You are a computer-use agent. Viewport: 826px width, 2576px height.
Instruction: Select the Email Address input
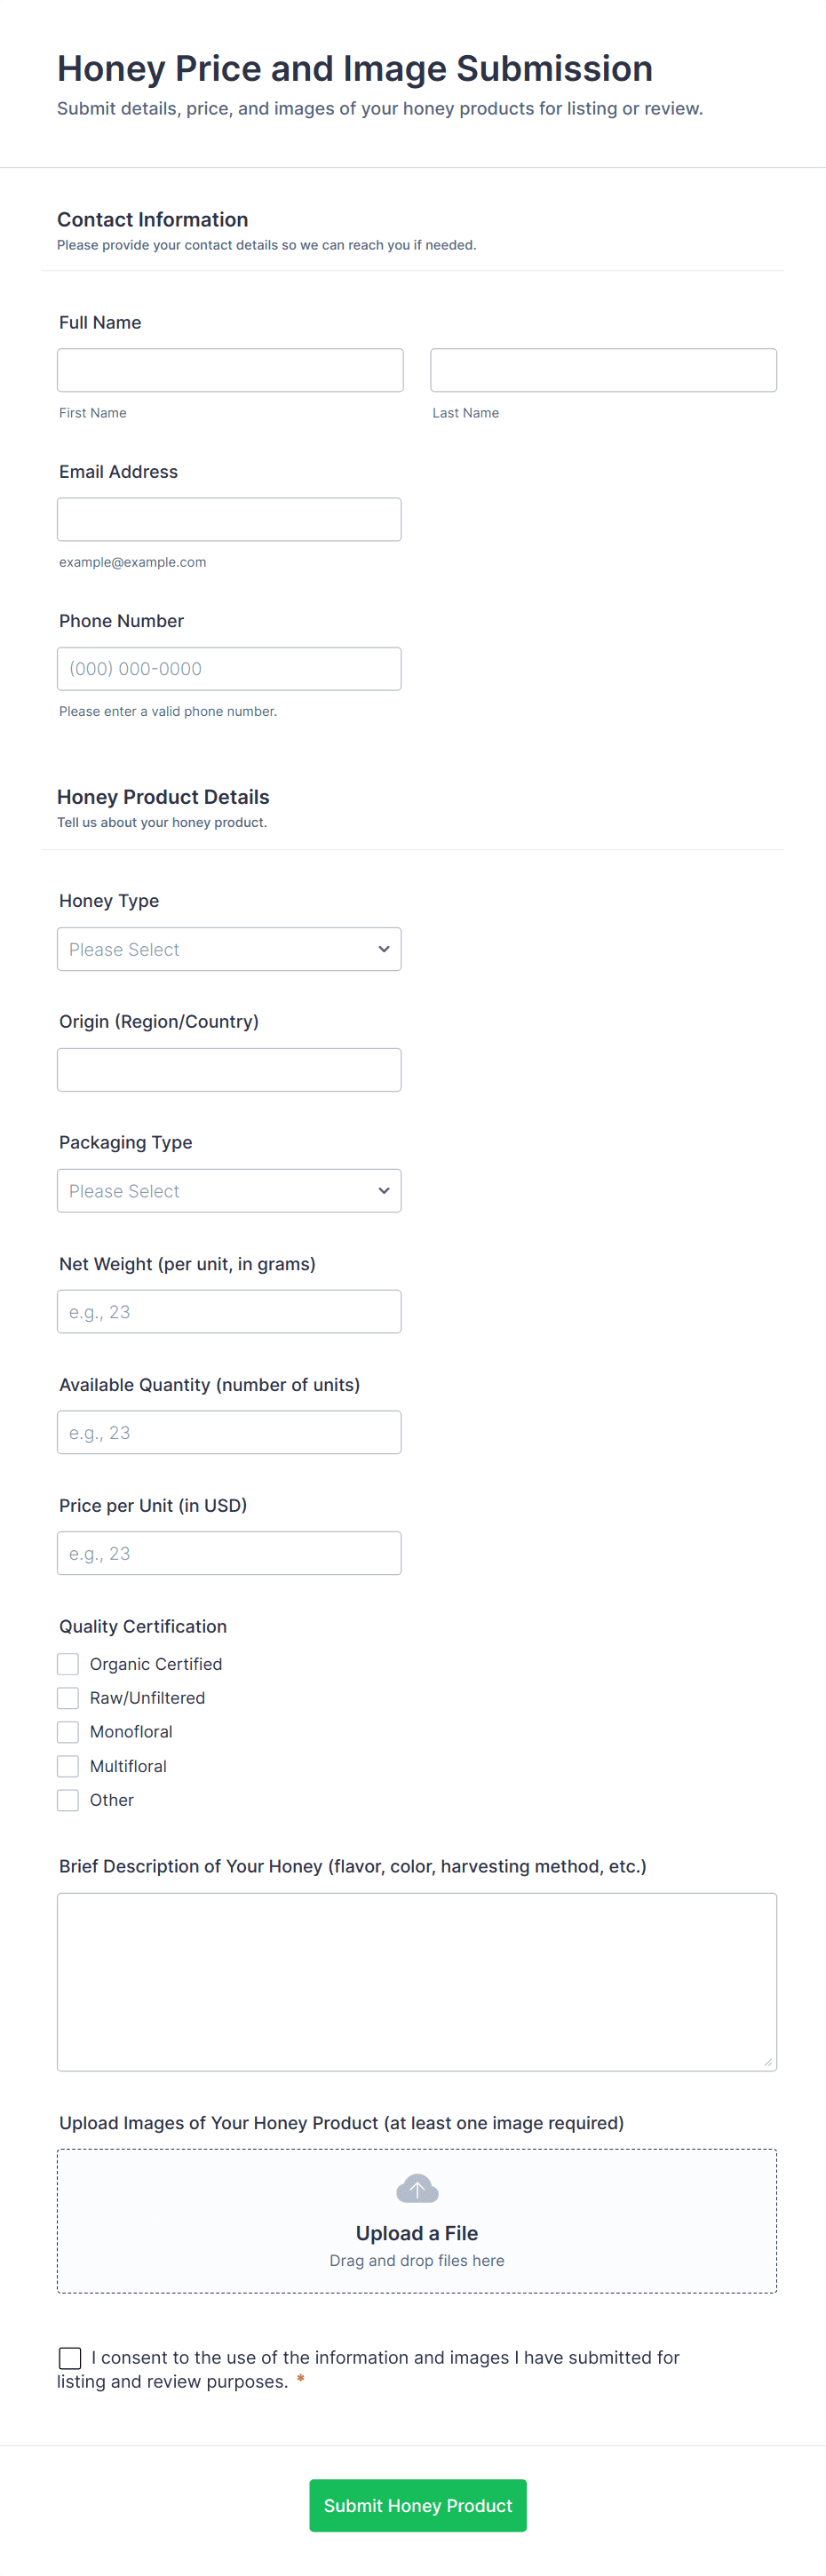(229, 519)
